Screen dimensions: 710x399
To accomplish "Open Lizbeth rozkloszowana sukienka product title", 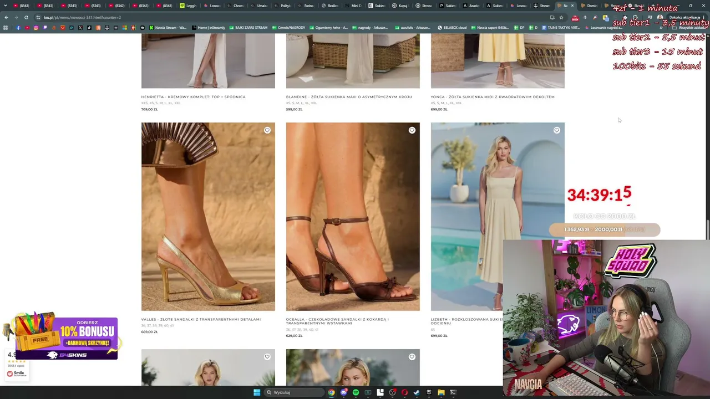I will (466, 321).
